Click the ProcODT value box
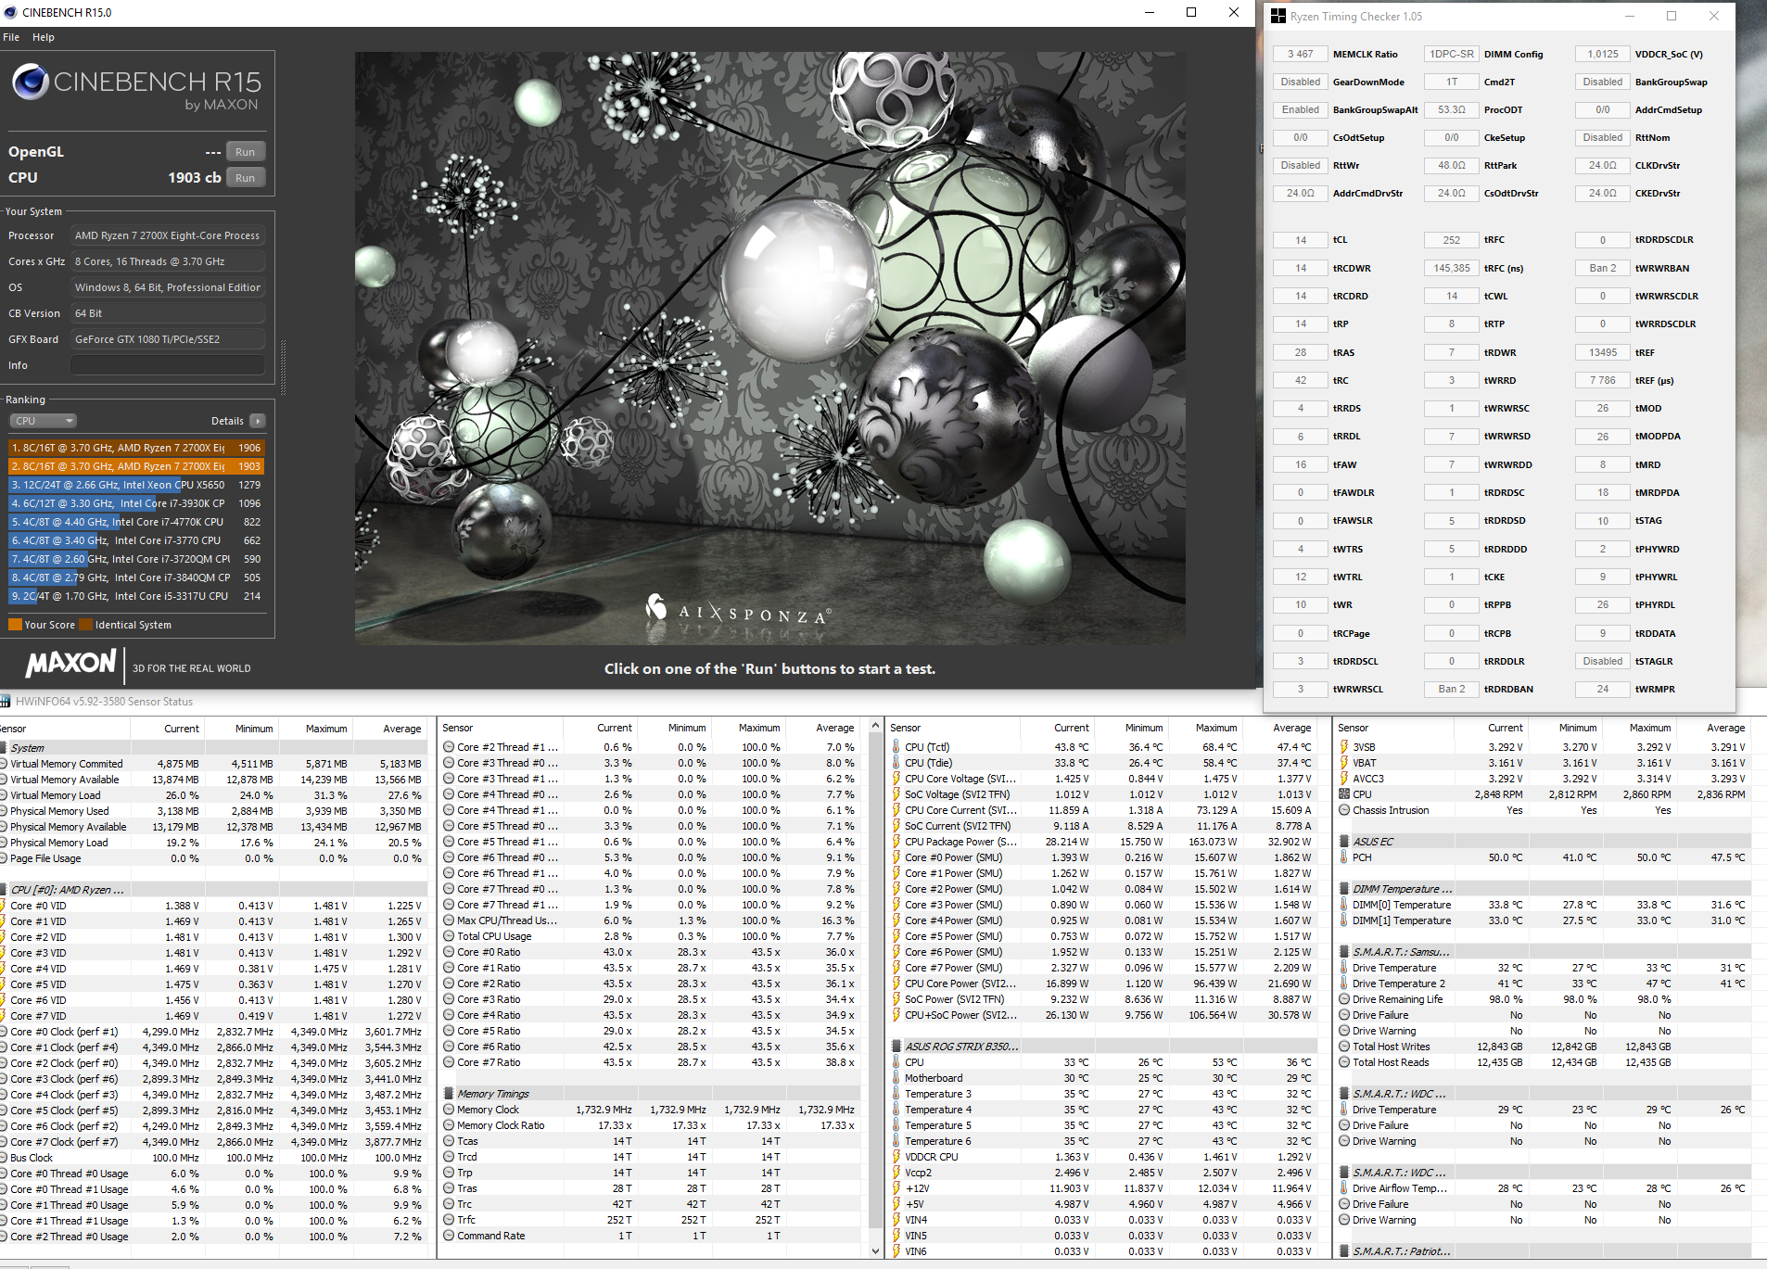 [1452, 109]
